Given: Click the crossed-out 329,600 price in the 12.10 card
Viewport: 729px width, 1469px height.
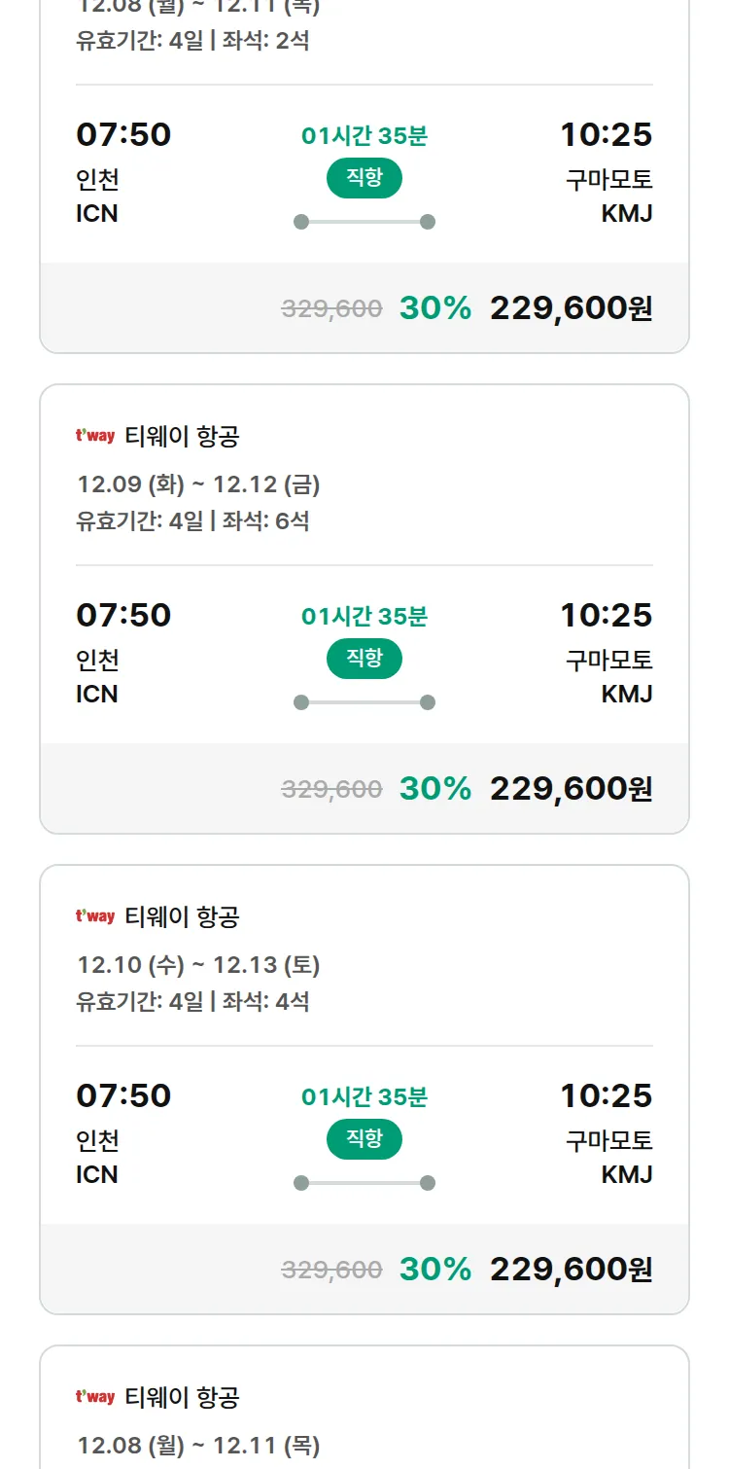Looking at the screenshot, I should [x=331, y=1270].
